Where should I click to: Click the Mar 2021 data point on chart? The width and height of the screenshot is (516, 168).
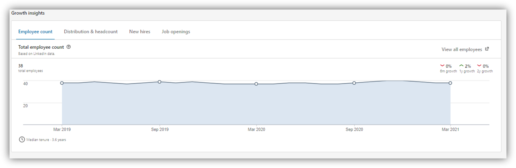pos(450,83)
